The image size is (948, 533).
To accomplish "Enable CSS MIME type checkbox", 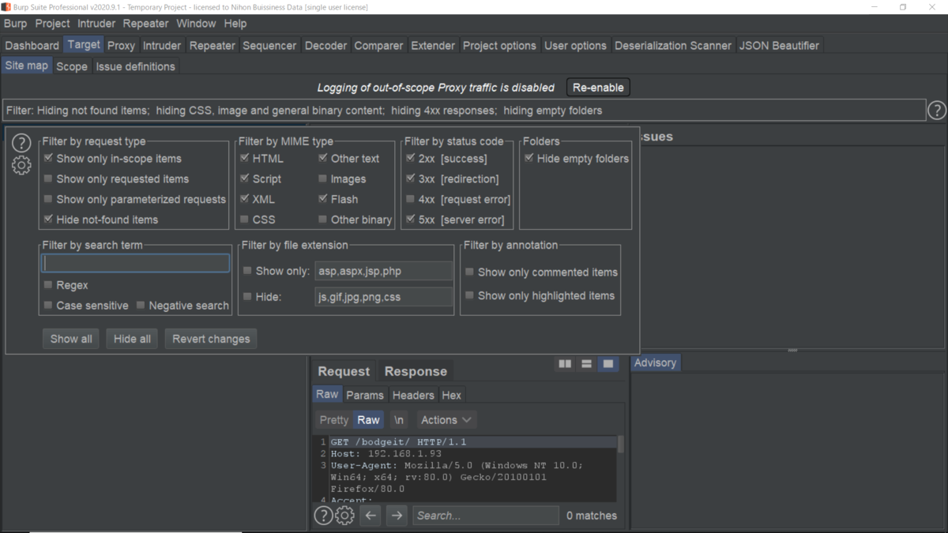I will [x=245, y=220].
